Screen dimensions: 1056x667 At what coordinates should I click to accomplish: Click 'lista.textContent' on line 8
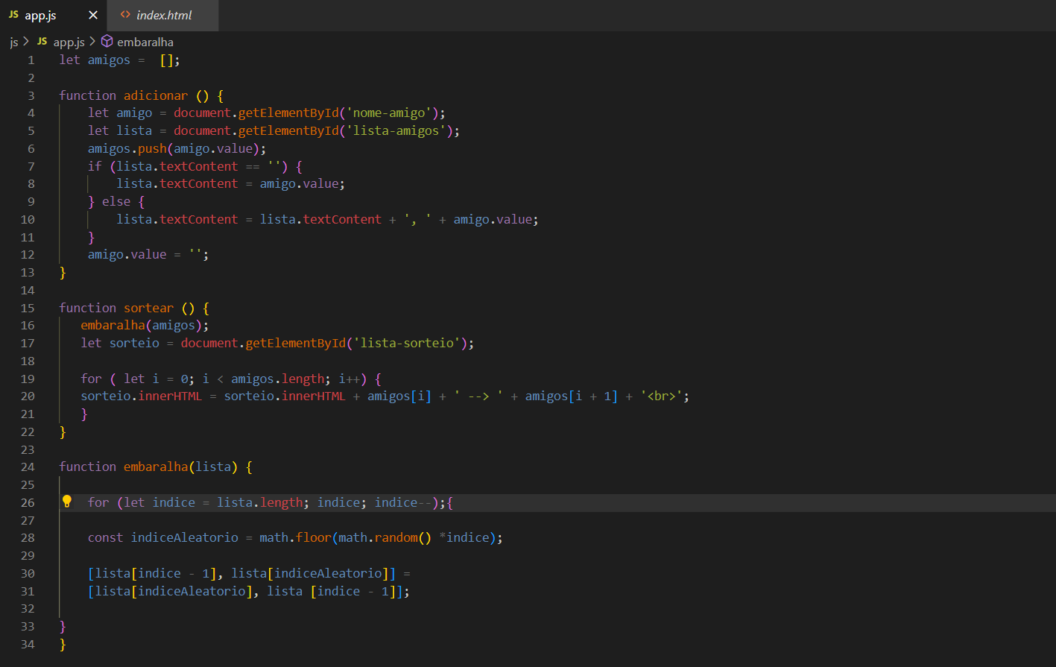pyautogui.click(x=177, y=183)
